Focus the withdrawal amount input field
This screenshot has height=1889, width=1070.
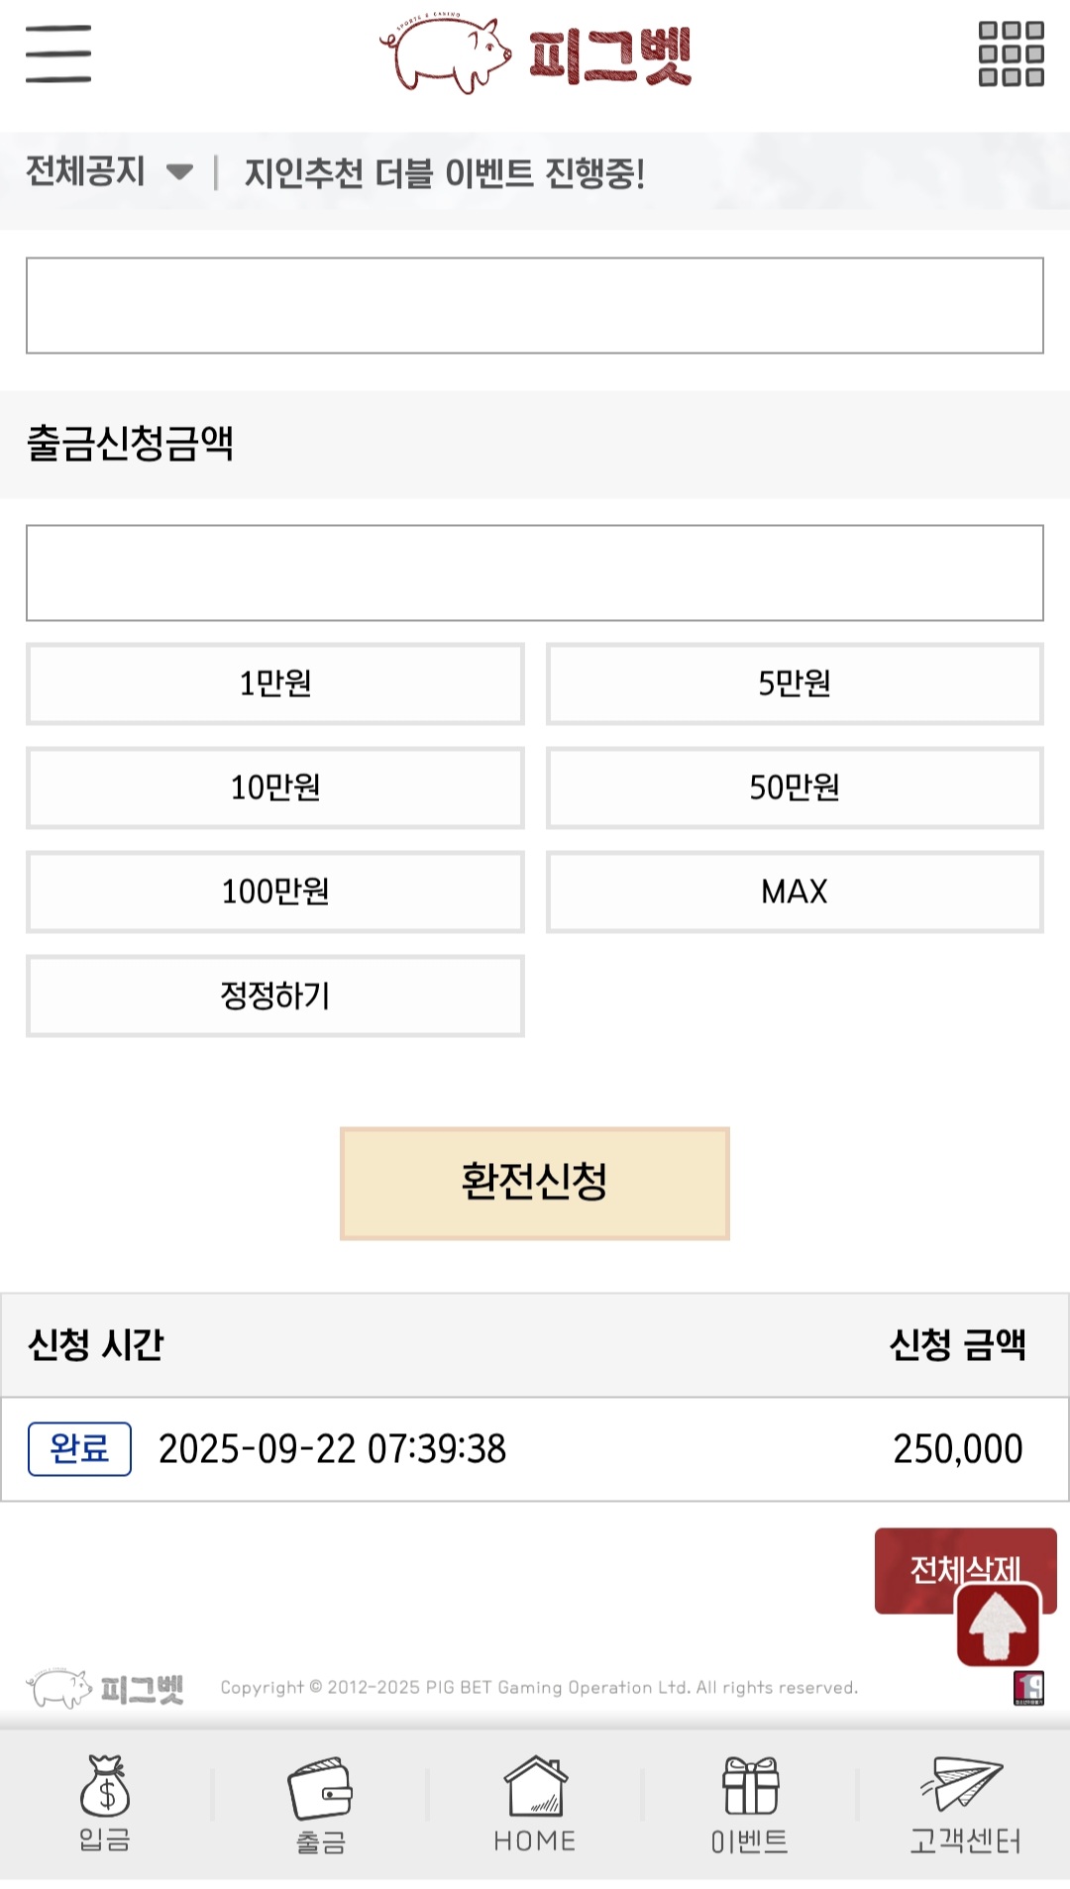click(535, 573)
